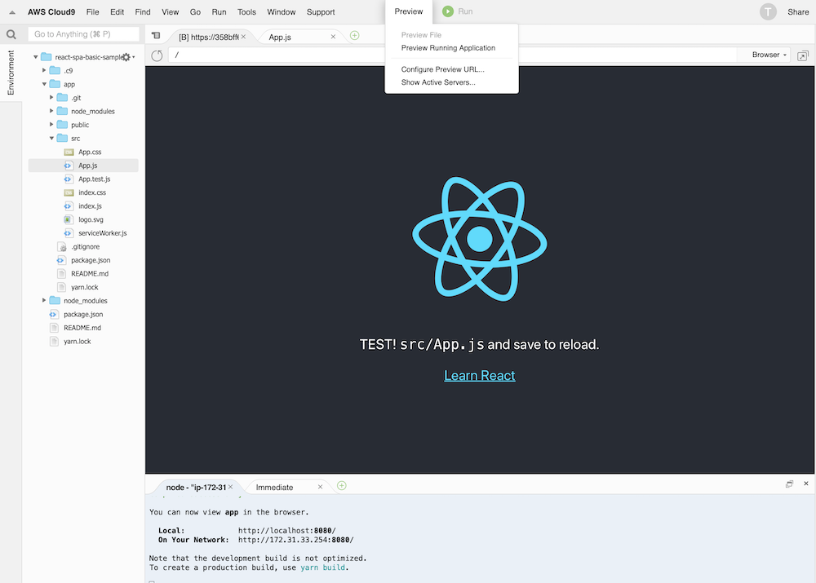
Task: Open the Go menu
Action: (195, 12)
